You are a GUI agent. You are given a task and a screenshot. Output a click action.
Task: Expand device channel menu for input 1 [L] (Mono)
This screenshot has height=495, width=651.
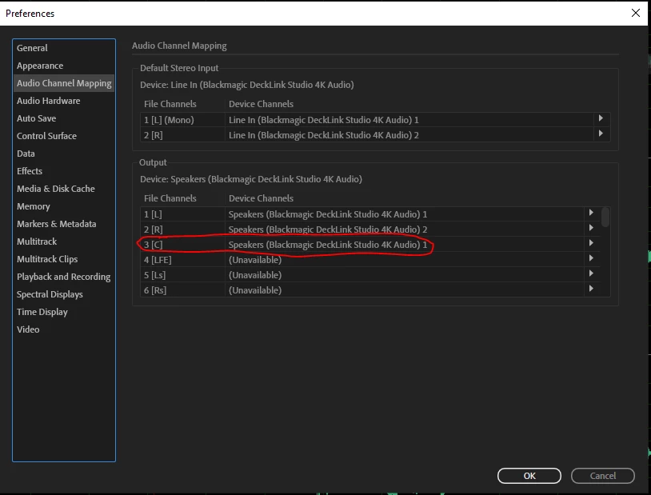click(x=601, y=119)
